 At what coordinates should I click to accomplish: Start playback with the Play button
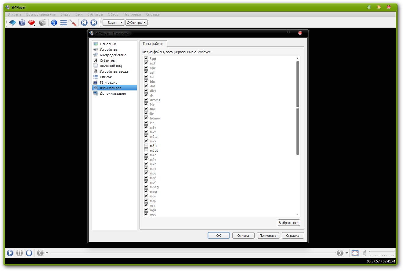[10, 253]
